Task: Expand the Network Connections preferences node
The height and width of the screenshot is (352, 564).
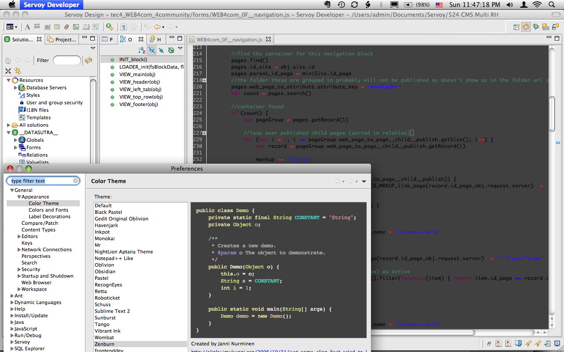Action: pos(19,249)
